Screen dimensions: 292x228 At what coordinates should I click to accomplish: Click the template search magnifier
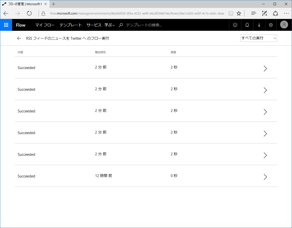[120, 25]
